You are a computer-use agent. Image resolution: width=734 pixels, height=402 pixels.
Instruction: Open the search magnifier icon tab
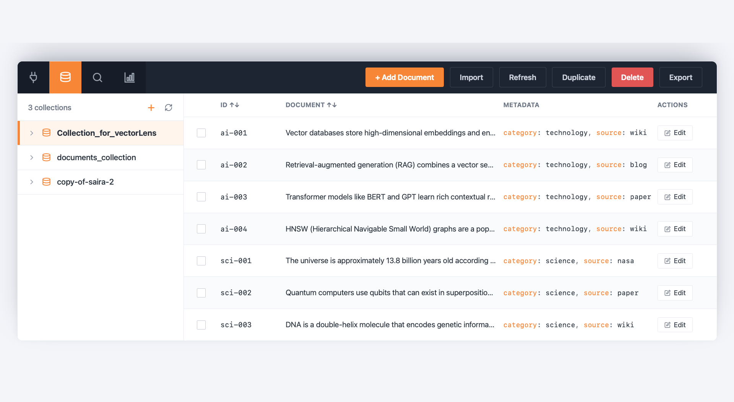coord(97,77)
